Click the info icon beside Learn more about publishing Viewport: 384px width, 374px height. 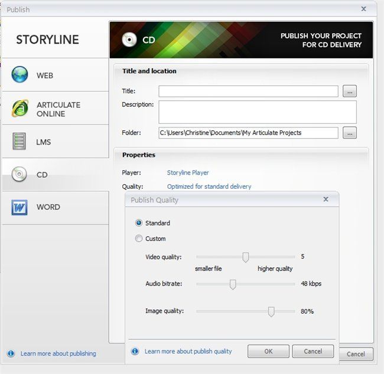[11, 353]
